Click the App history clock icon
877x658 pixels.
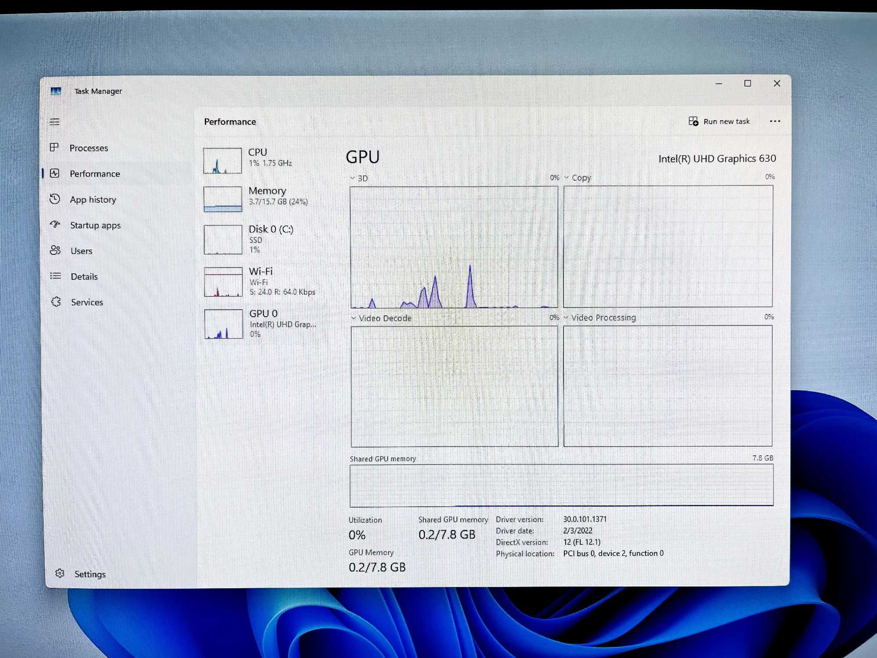click(55, 199)
